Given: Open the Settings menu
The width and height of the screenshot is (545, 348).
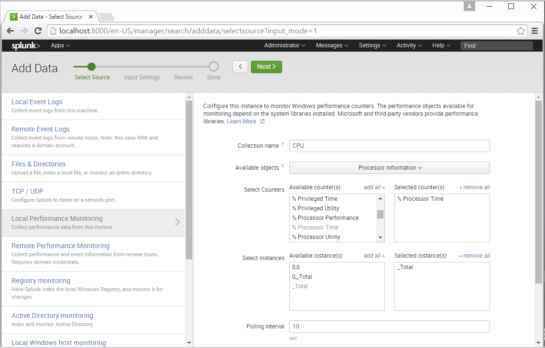Looking at the screenshot, I should [x=372, y=45].
